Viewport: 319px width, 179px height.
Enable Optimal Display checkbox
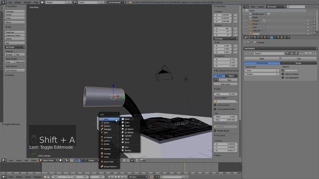(x=283, y=74)
